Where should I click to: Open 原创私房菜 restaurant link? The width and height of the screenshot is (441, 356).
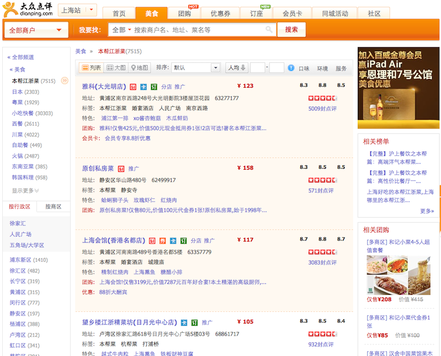click(98, 169)
